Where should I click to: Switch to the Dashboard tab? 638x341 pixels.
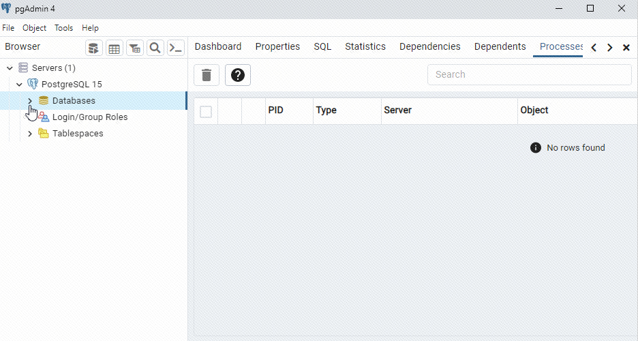tap(218, 46)
